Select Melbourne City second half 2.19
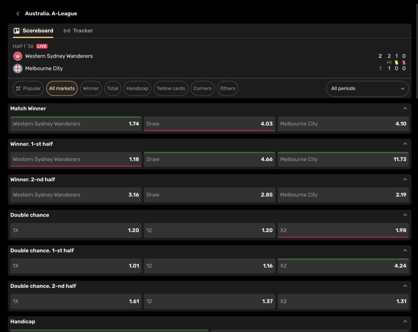The width and height of the screenshot is (418, 332). coord(343,195)
